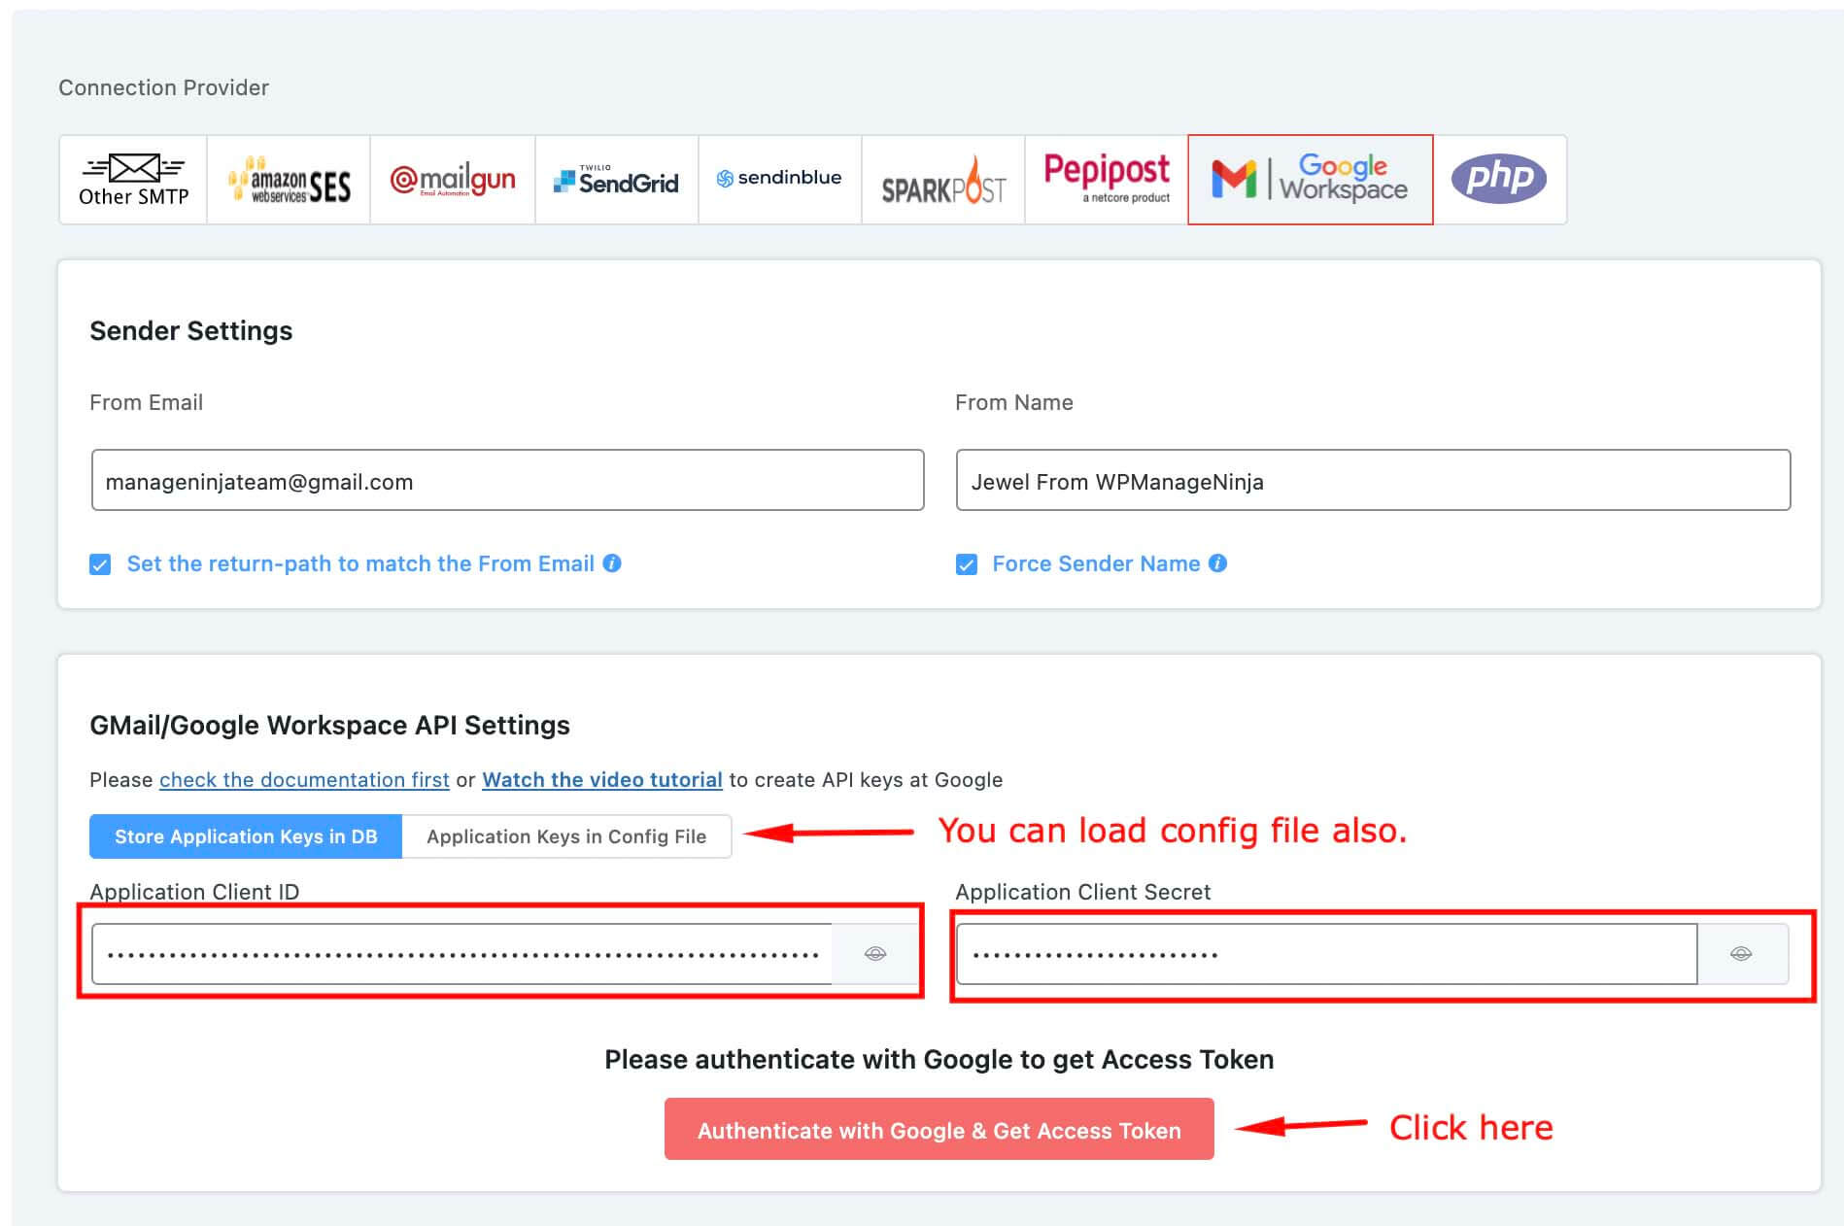Viewport: 1844px width, 1226px height.
Task: Select the Gmail Google Workspace provider
Action: 1309,180
